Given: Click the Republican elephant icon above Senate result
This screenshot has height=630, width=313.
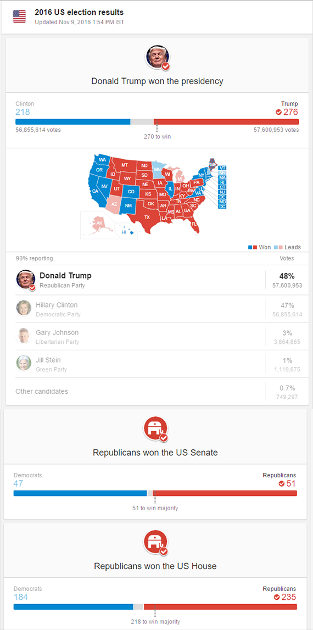Looking at the screenshot, I should pos(155,429).
